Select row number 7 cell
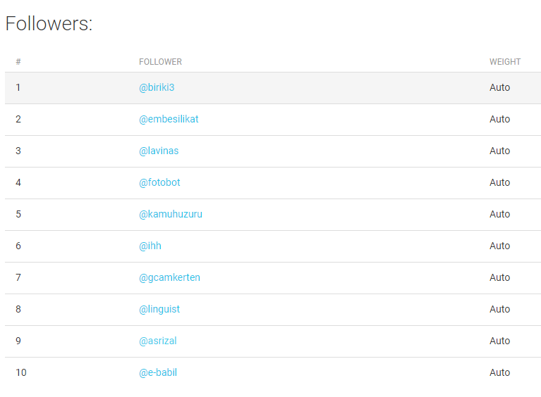The image size is (541, 397). coord(18,277)
